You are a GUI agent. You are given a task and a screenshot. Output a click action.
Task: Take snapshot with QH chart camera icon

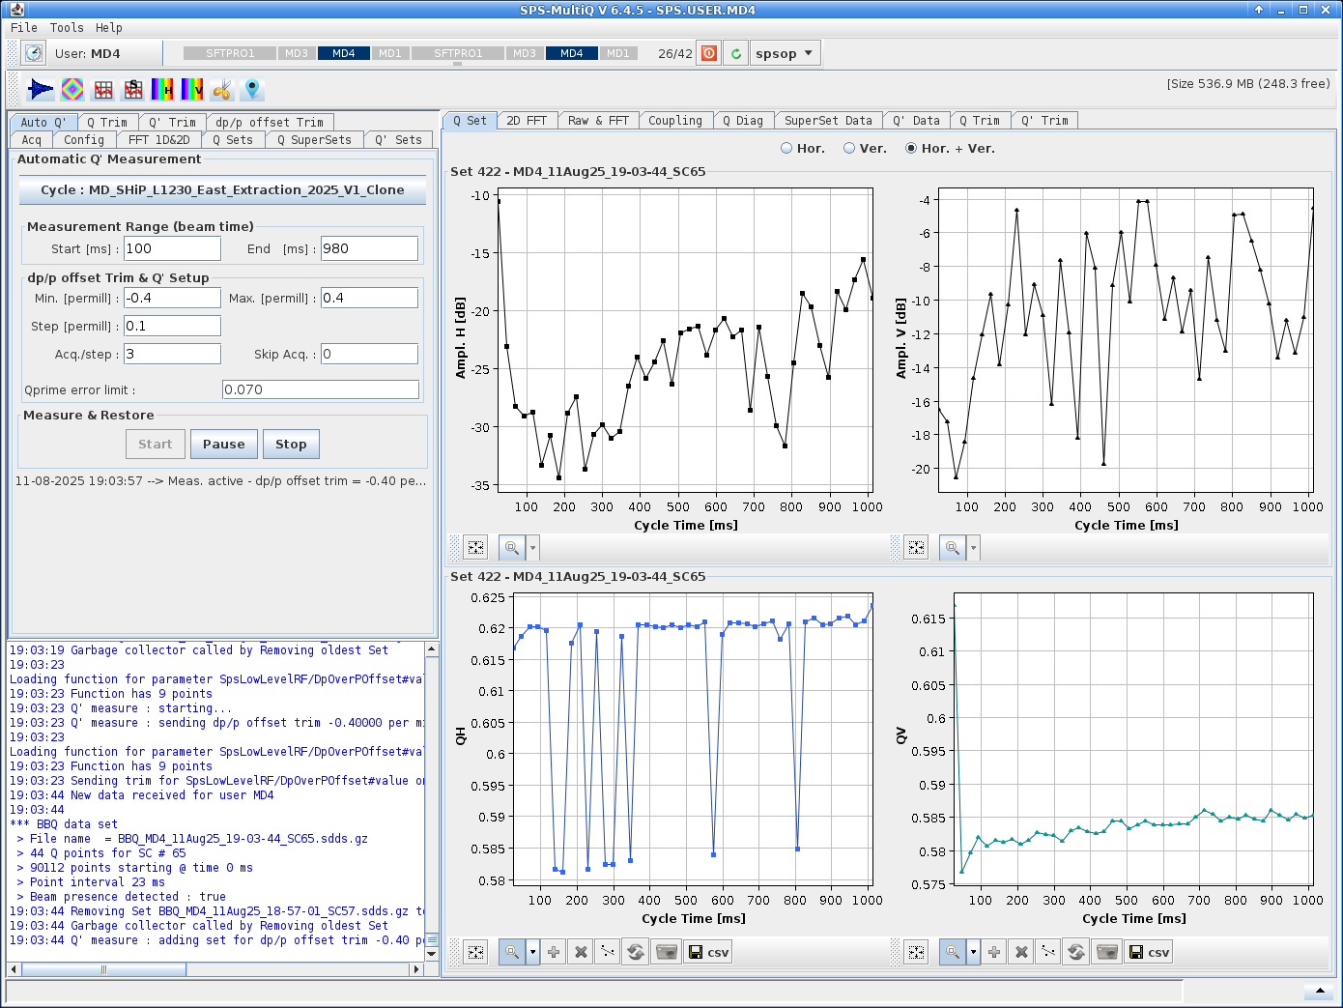pyautogui.click(x=667, y=952)
